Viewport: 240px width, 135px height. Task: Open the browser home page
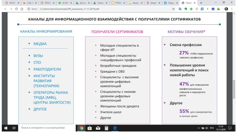click(x=22, y=9)
